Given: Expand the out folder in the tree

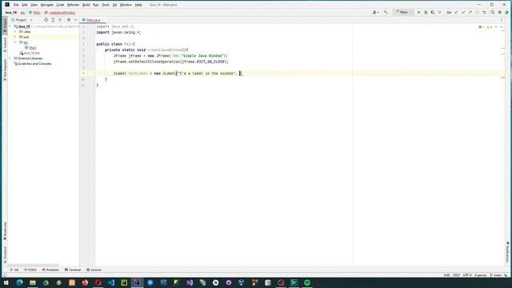Looking at the screenshot, I should tap(15, 37).
